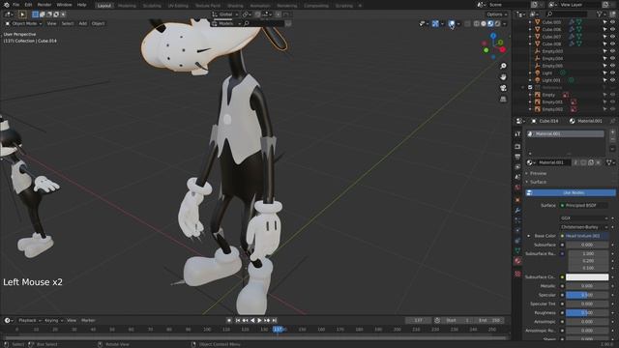Open the Edit menu

pos(28,5)
